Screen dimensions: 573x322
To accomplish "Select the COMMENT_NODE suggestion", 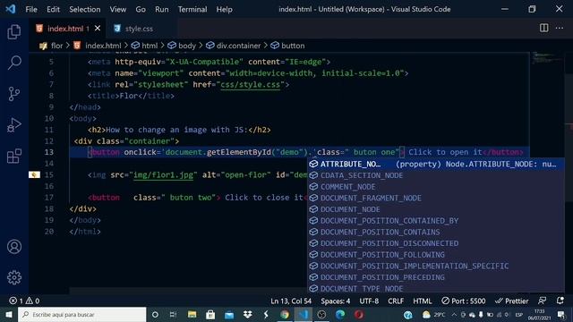I will click(x=436, y=187).
